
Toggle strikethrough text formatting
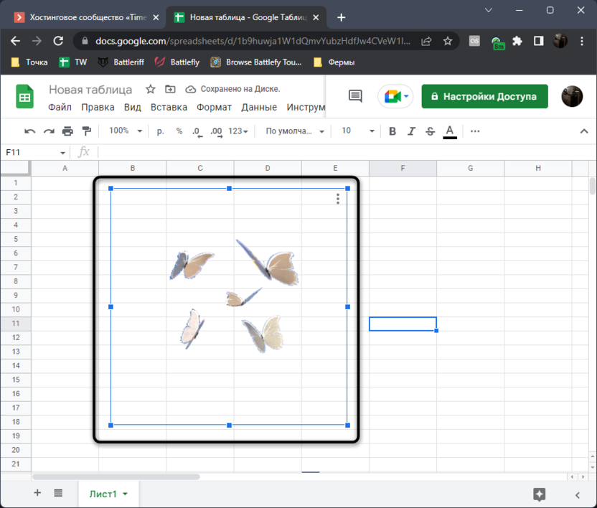(431, 131)
